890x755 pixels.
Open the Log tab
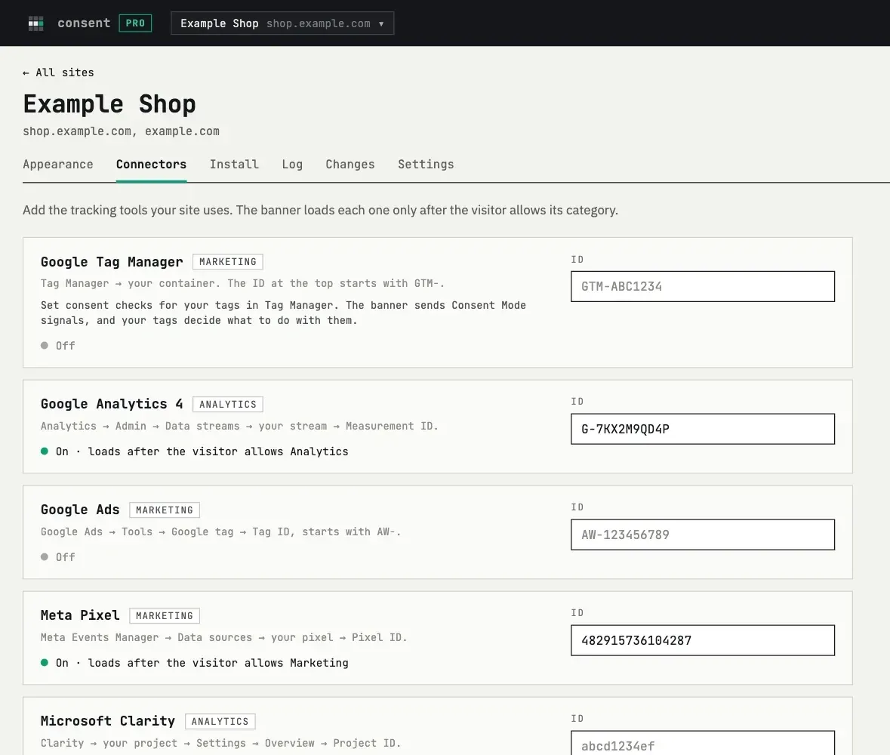click(x=292, y=164)
